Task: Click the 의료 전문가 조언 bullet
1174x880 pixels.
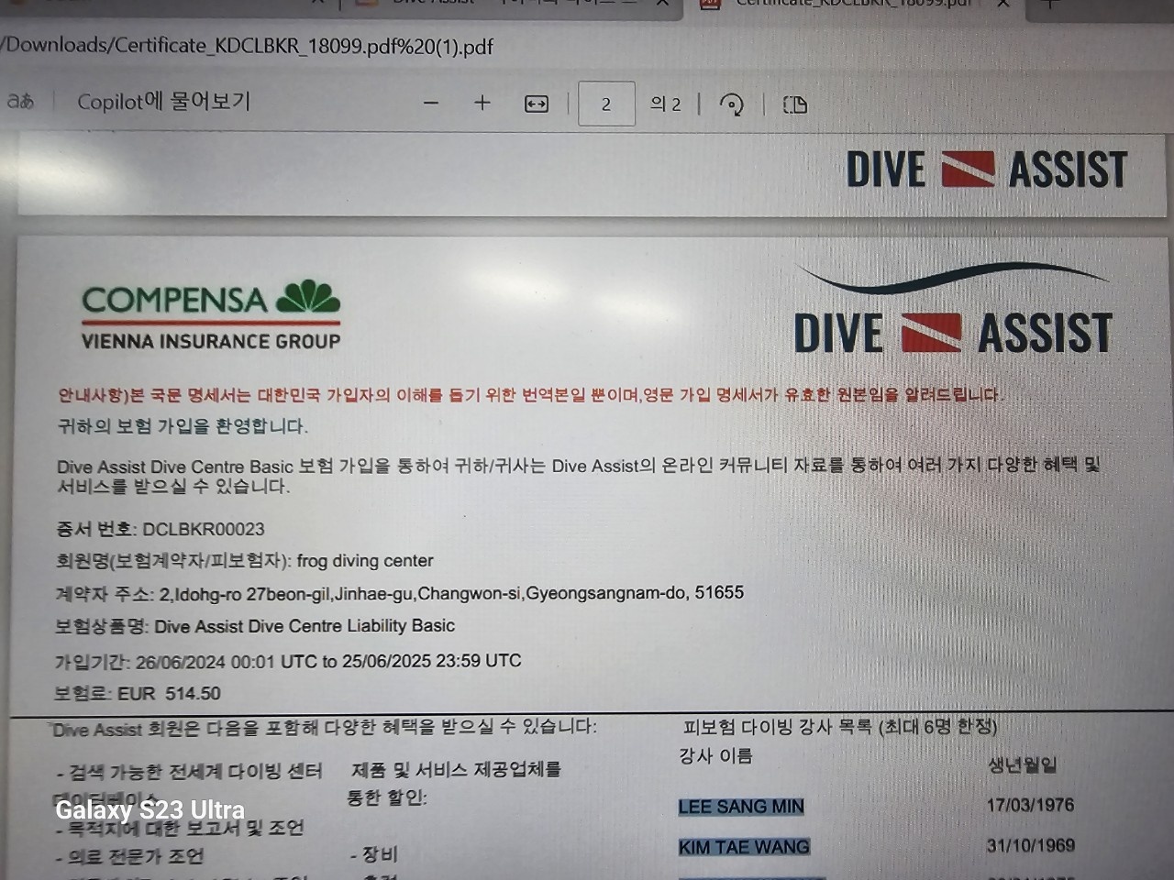Action: [129, 857]
